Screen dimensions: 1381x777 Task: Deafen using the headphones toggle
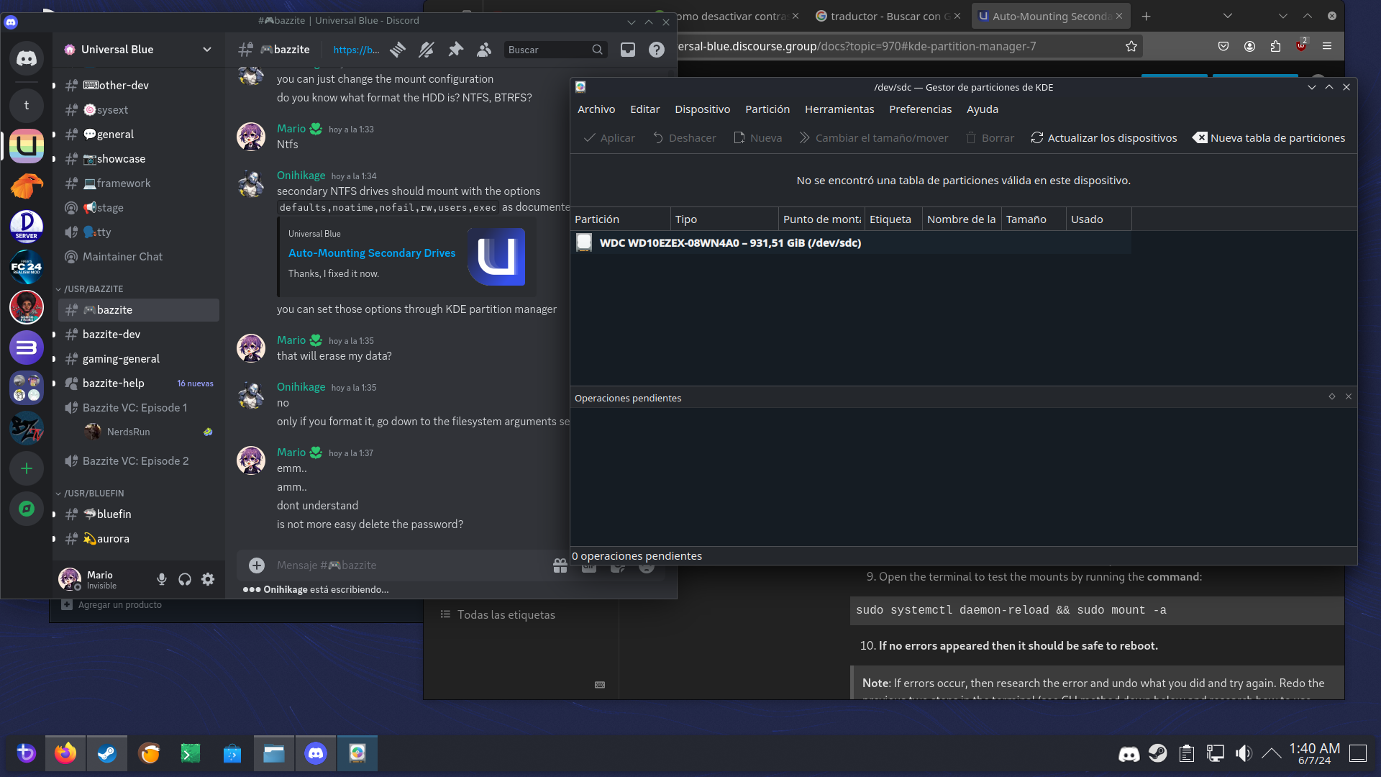185,580
